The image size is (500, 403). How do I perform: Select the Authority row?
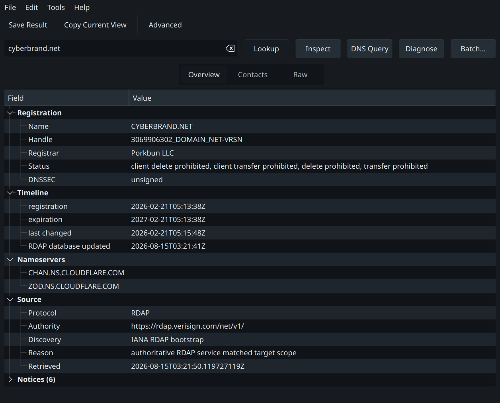250,326
